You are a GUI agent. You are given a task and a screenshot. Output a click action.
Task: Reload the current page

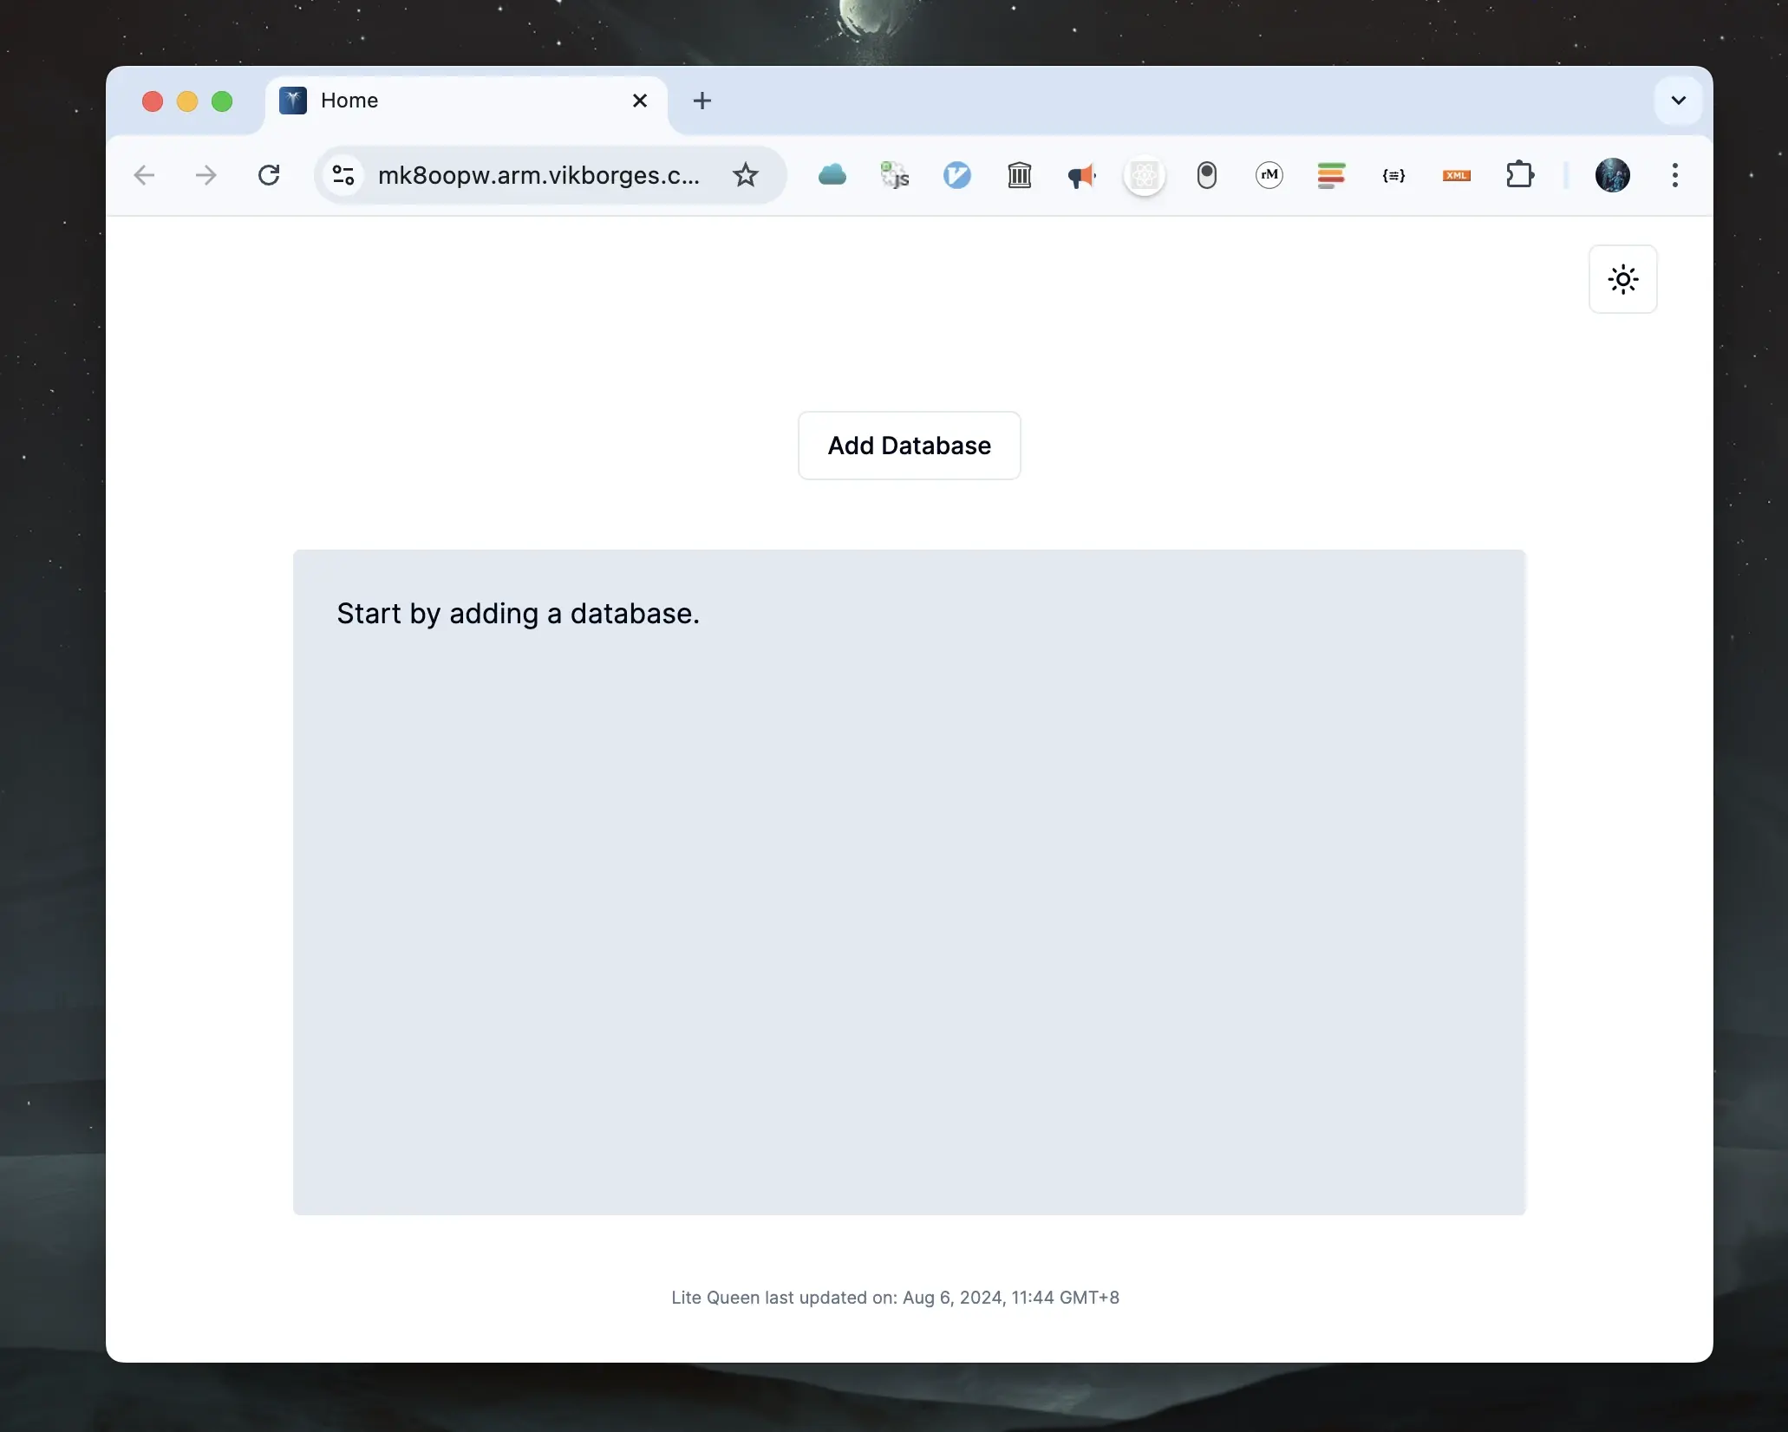pos(269,175)
